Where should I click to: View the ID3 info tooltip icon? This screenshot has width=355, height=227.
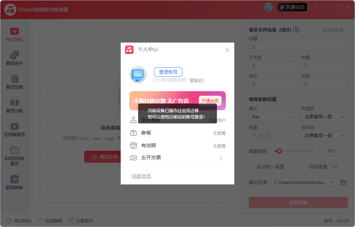[296, 30]
